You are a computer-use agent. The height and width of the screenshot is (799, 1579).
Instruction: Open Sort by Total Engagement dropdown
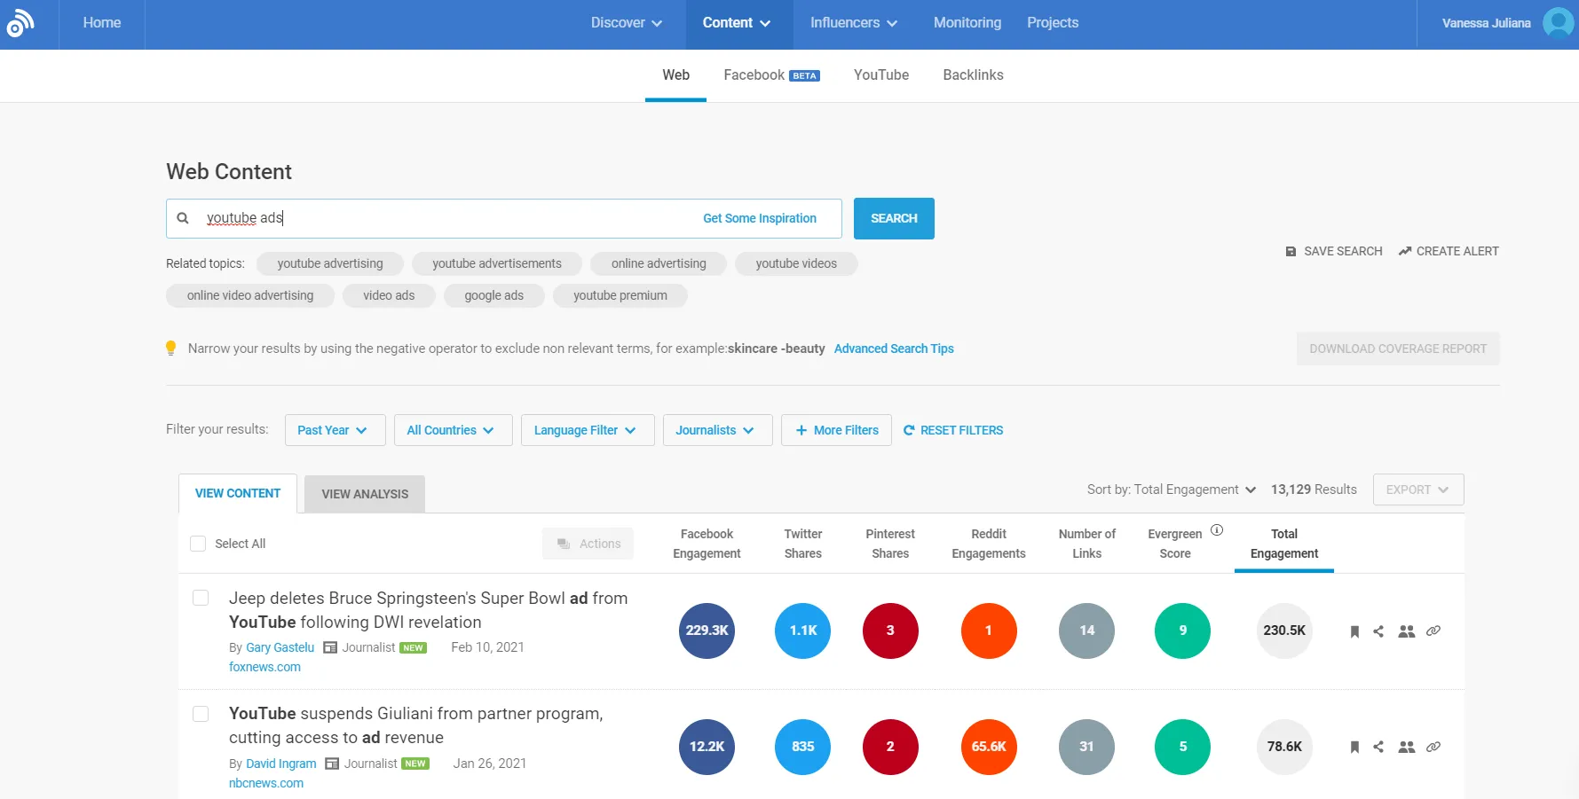click(x=1171, y=490)
